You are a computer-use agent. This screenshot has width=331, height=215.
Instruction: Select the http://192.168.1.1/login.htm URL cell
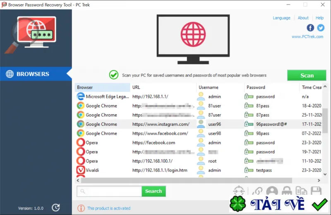click(160, 170)
